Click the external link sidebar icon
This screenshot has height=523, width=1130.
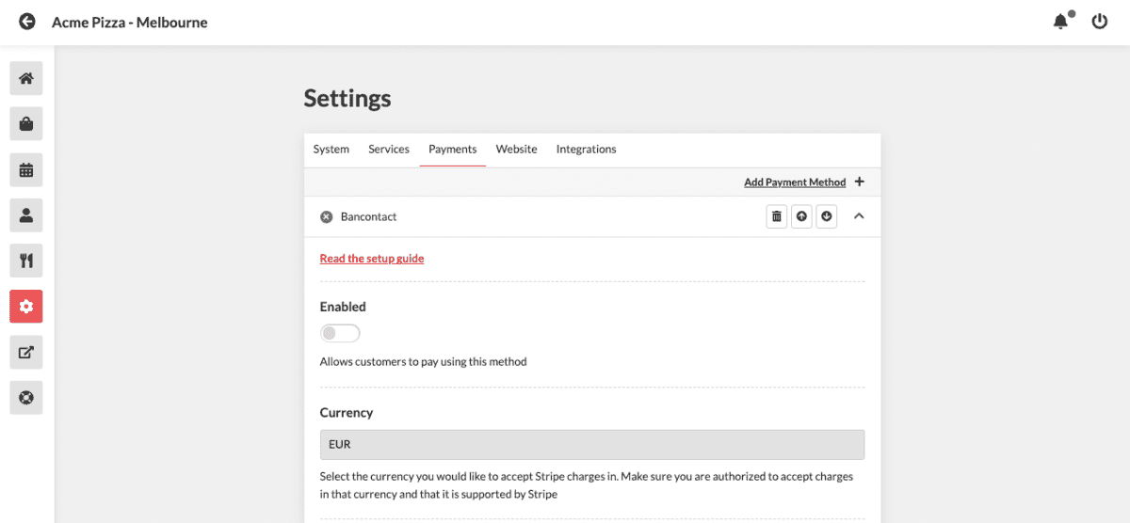point(26,353)
